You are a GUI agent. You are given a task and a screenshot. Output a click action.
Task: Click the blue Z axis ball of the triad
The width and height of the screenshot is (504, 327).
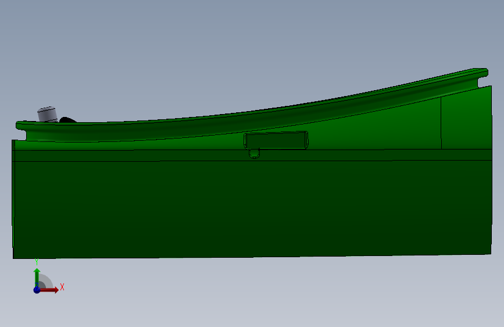pos(37,290)
